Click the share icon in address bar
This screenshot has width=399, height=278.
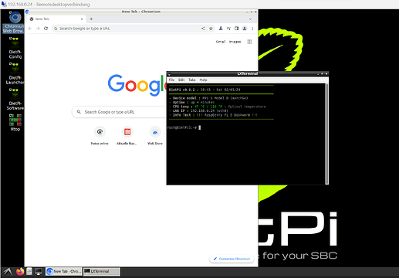pyautogui.click(x=203, y=29)
